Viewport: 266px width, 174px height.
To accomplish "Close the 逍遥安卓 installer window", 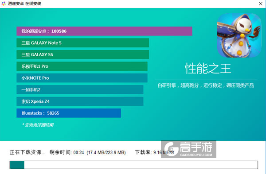I will (261, 4).
